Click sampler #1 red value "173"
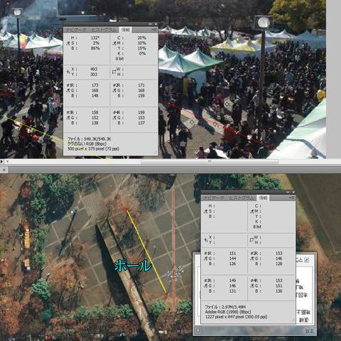341x341 pixels. coord(95,85)
